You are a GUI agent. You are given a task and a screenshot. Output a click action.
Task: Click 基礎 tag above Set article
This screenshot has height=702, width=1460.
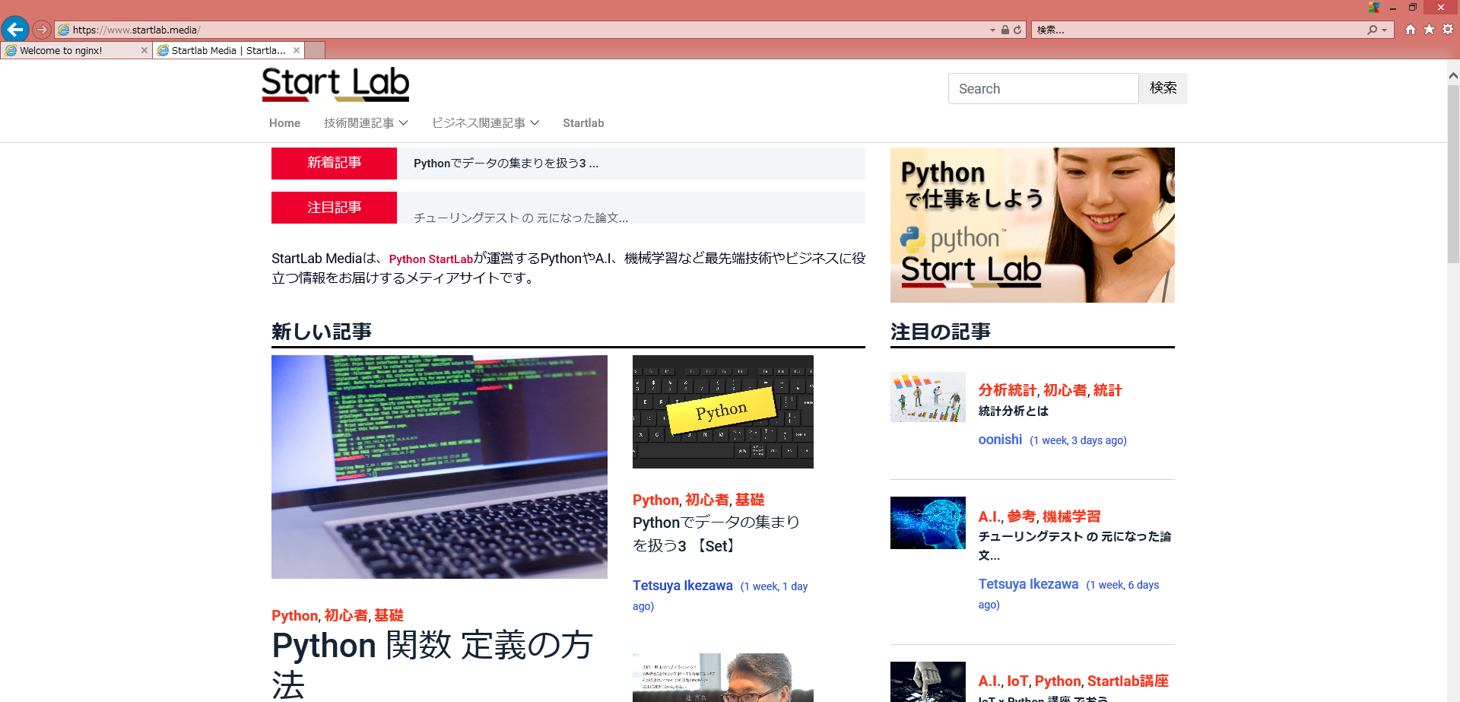click(750, 500)
